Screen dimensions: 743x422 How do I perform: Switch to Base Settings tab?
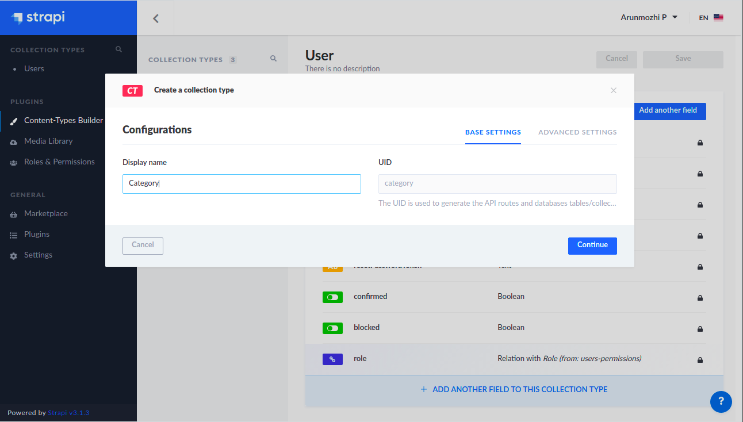click(493, 132)
